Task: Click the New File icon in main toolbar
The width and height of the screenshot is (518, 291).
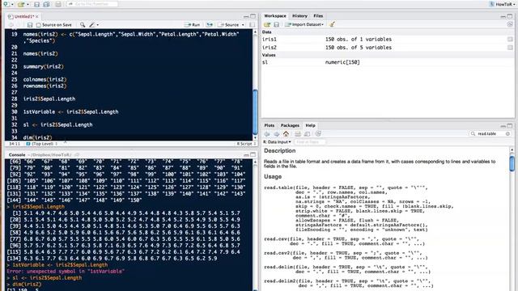Action: click(6, 4)
